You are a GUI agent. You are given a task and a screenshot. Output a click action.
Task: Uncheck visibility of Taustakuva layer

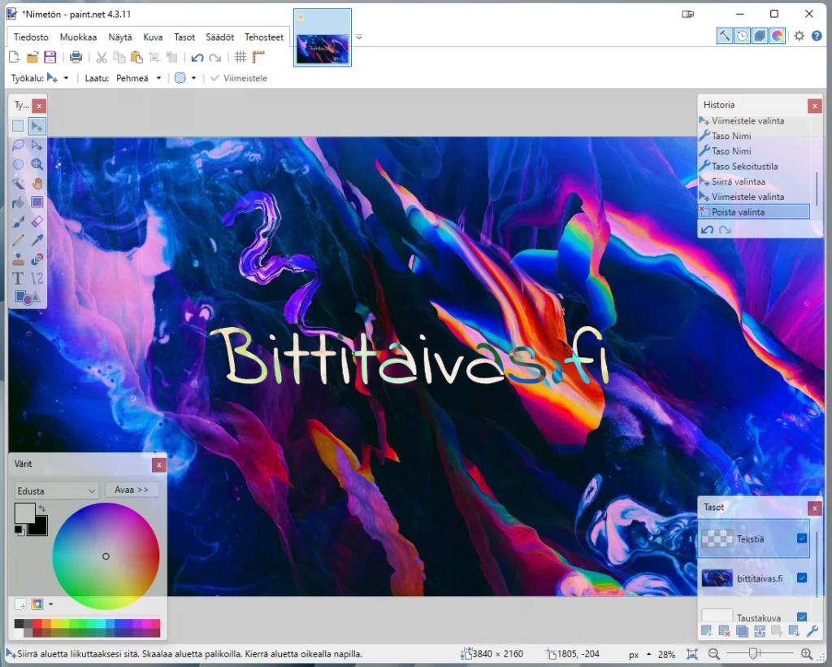(x=802, y=617)
